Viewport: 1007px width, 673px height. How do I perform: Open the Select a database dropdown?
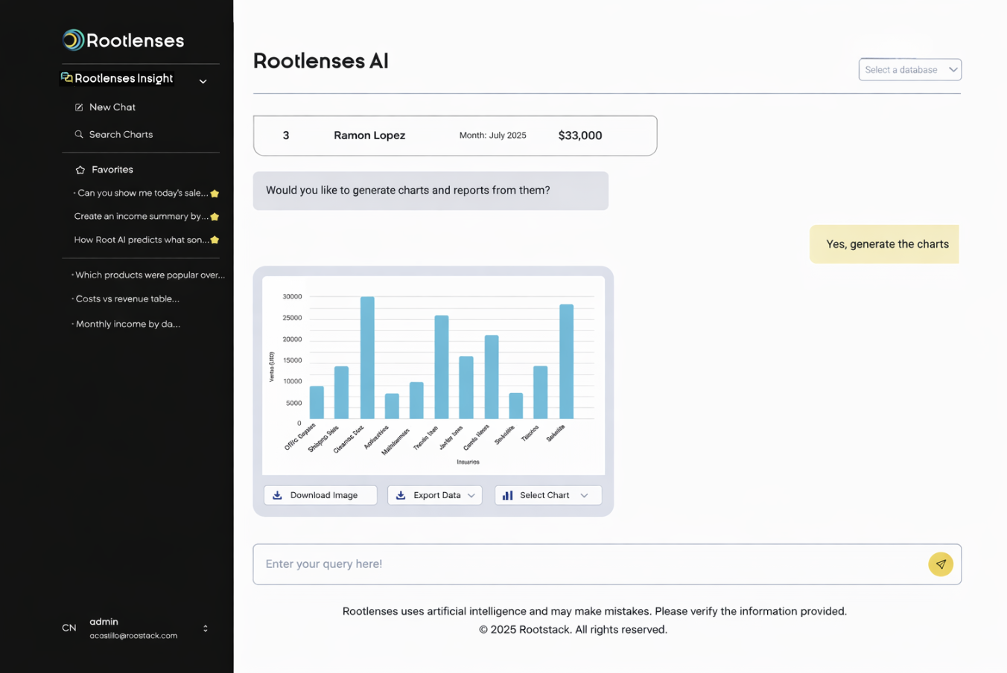pos(909,70)
